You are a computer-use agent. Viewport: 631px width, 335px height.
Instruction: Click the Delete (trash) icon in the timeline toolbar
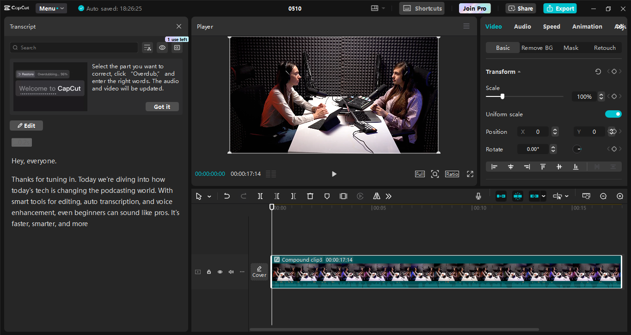(x=310, y=196)
